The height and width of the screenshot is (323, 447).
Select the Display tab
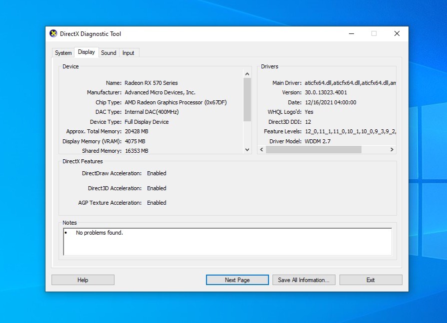[x=86, y=52]
